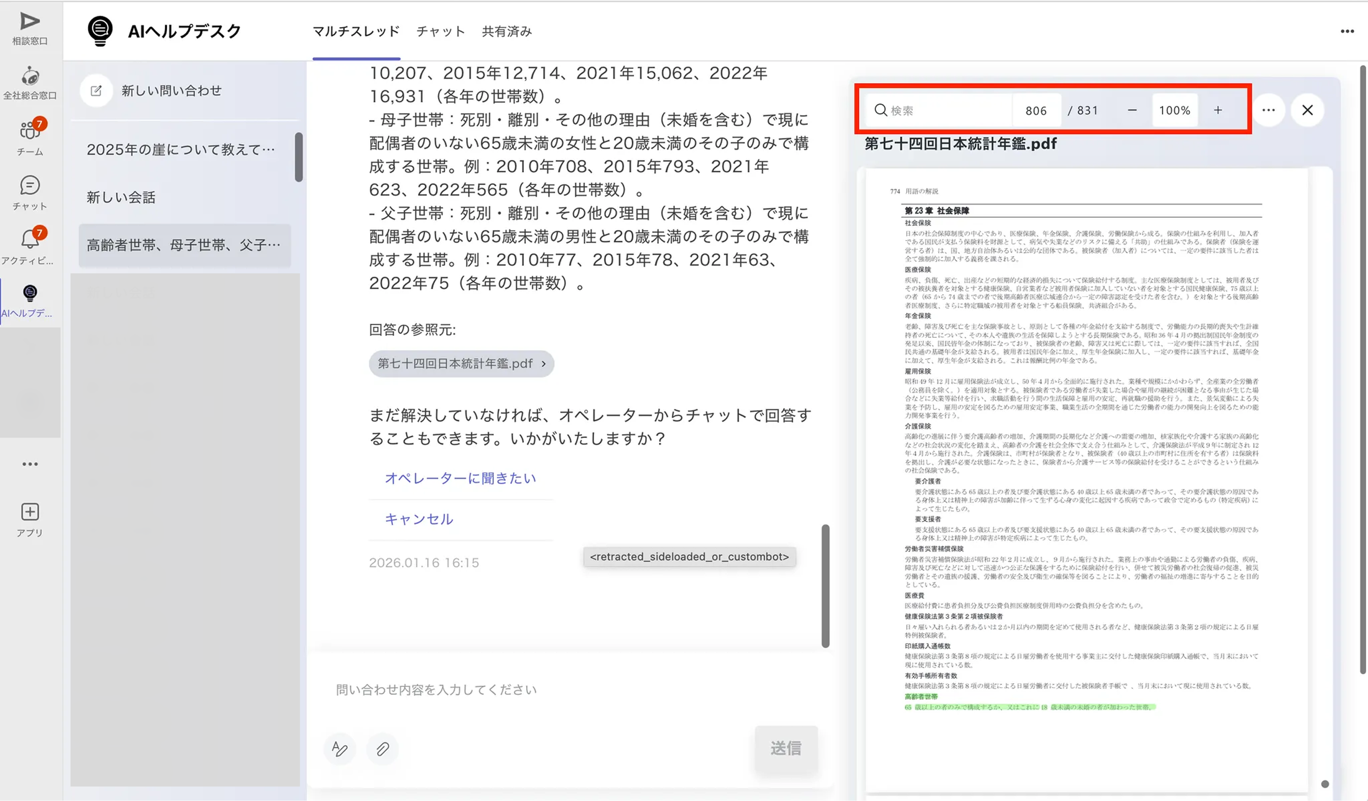The width and height of the screenshot is (1368, 801).
Task: Click the 第七十四回日本統計年鑑.pdf title in viewer
Action: tap(960, 144)
